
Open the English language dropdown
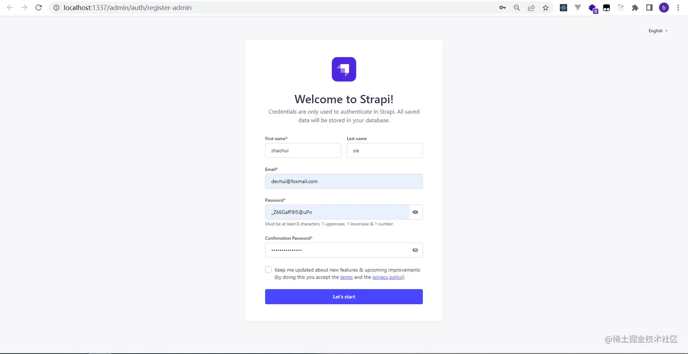[x=658, y=30]
